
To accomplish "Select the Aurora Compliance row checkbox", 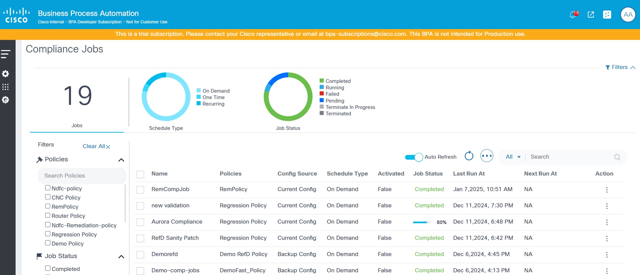I will coord(140,222).
